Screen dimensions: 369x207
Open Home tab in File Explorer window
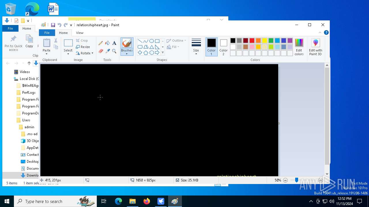coord(27,28)
